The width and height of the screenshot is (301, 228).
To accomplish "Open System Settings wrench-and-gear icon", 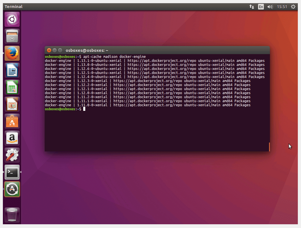I will point(12,155).
